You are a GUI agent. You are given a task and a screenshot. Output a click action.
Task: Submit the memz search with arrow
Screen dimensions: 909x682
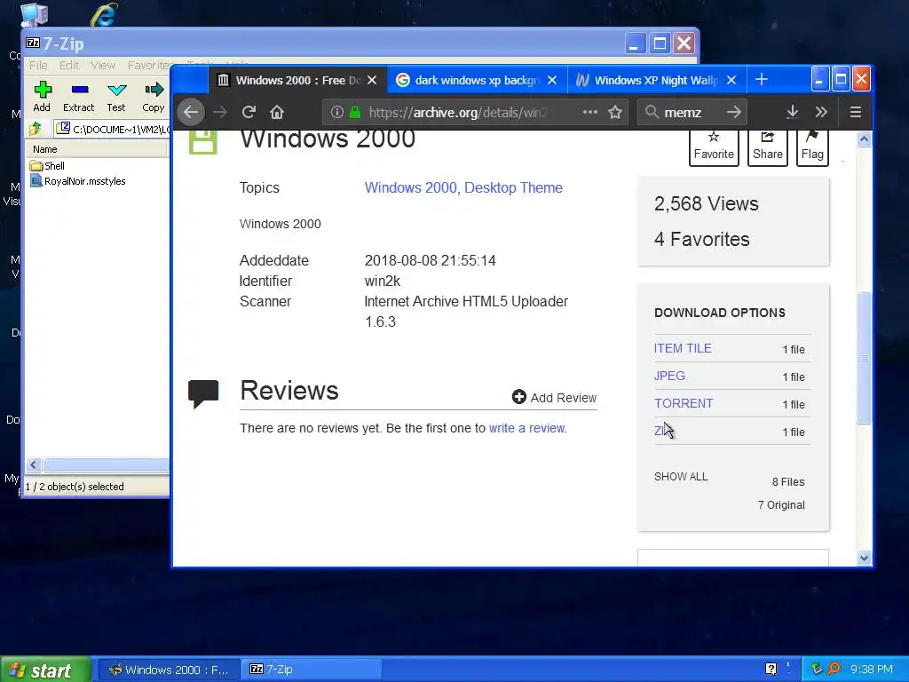point(734,112)
